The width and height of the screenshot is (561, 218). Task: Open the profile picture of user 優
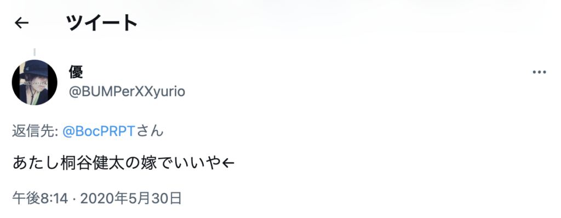point(35,83)
